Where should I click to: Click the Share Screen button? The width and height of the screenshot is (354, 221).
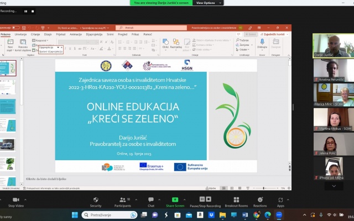[175, 202]
